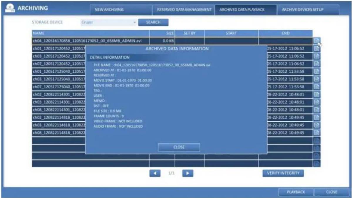
Task: Open detail info icon for ch03_120822114818 row
Action: 316,125
